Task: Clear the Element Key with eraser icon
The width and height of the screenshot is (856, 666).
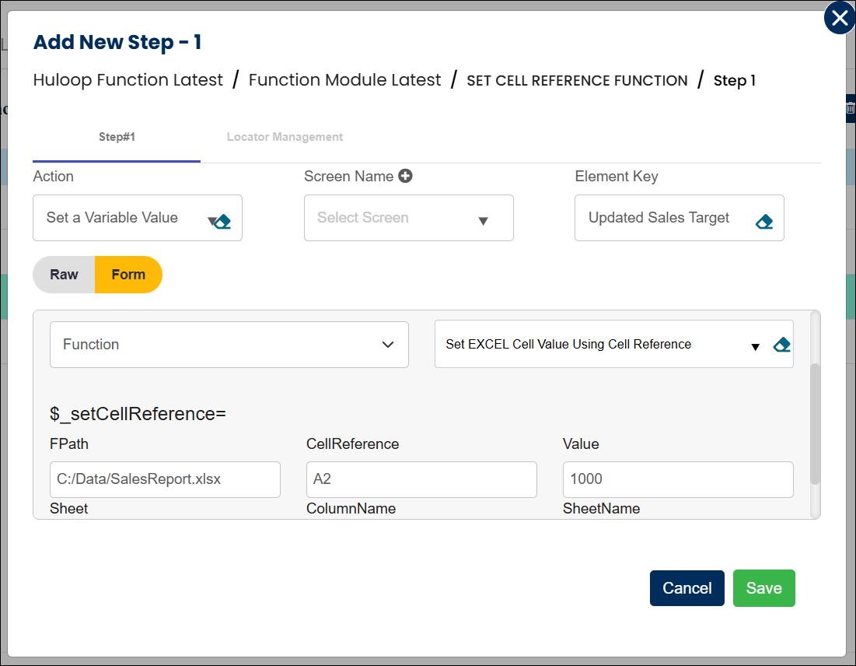Action: coord(763,222)
